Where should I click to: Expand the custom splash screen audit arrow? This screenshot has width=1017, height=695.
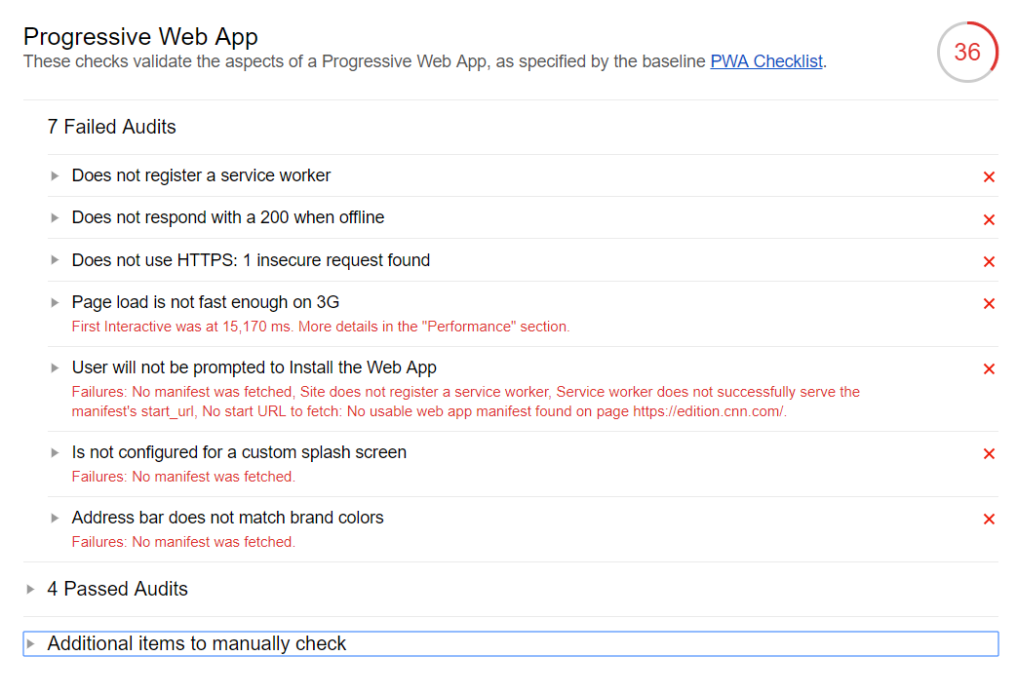click(56, 453)
